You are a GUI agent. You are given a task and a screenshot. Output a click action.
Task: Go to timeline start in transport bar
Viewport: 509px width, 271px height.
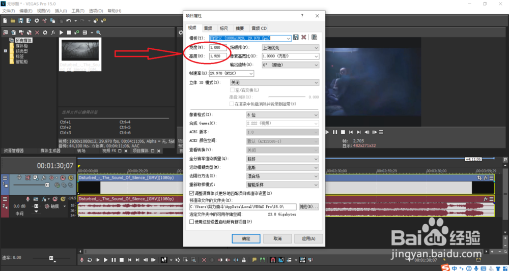pos(129,260)
